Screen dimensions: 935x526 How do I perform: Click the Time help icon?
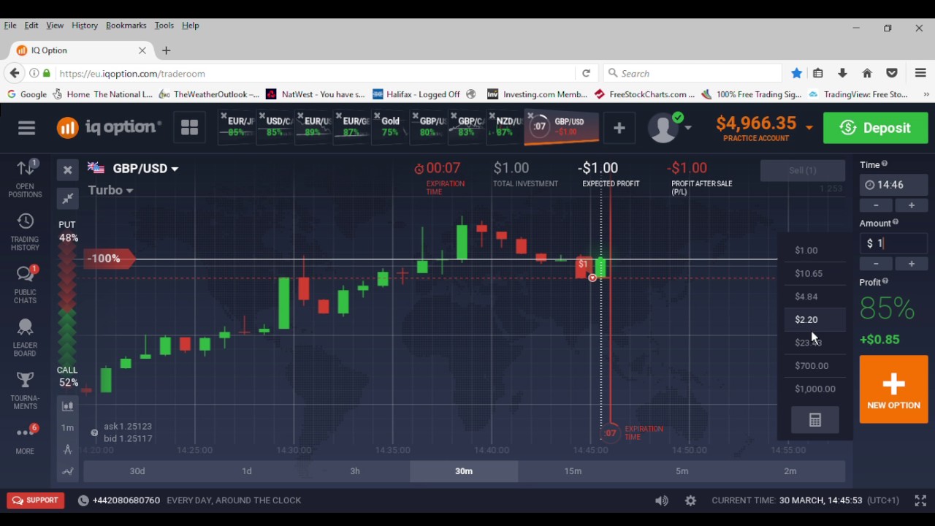pos(885,164)
